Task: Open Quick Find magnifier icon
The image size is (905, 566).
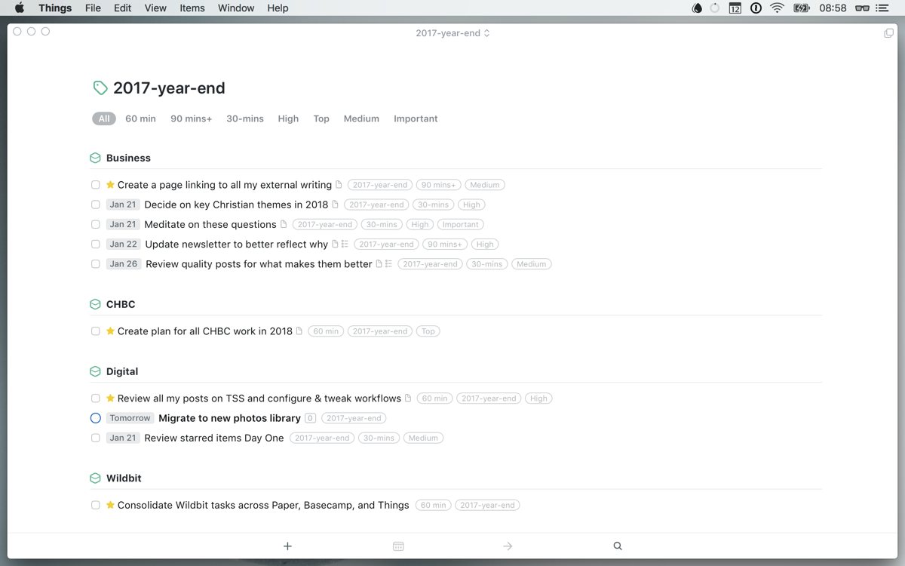Action: click(x=618, y=546)
